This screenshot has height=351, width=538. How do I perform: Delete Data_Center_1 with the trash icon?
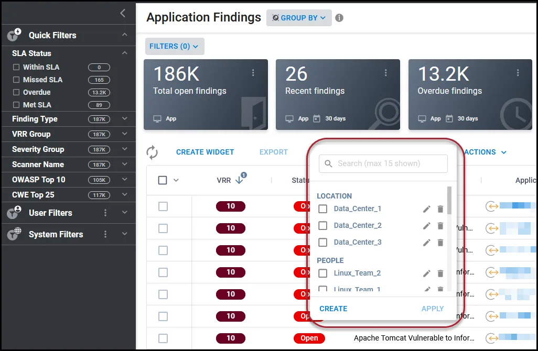pyautogui.click(x=440, y=209)
